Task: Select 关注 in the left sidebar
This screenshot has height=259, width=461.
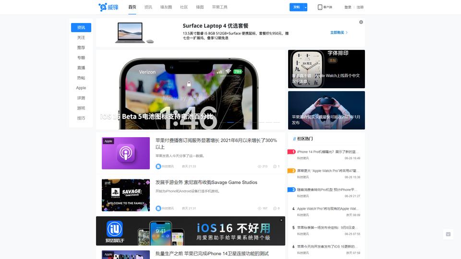Action: pos(81,37)
